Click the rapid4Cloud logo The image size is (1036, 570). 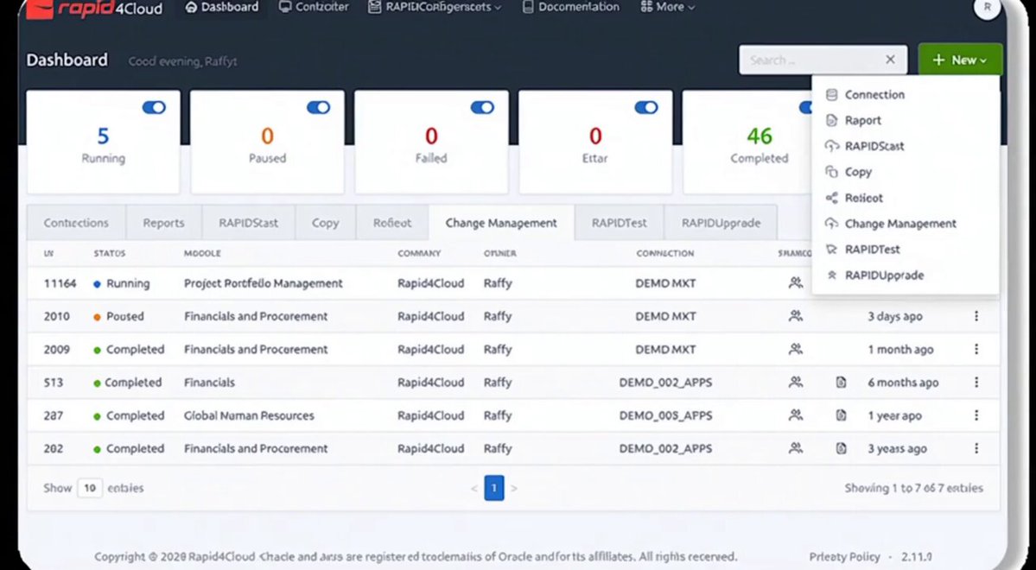(94, 9)
